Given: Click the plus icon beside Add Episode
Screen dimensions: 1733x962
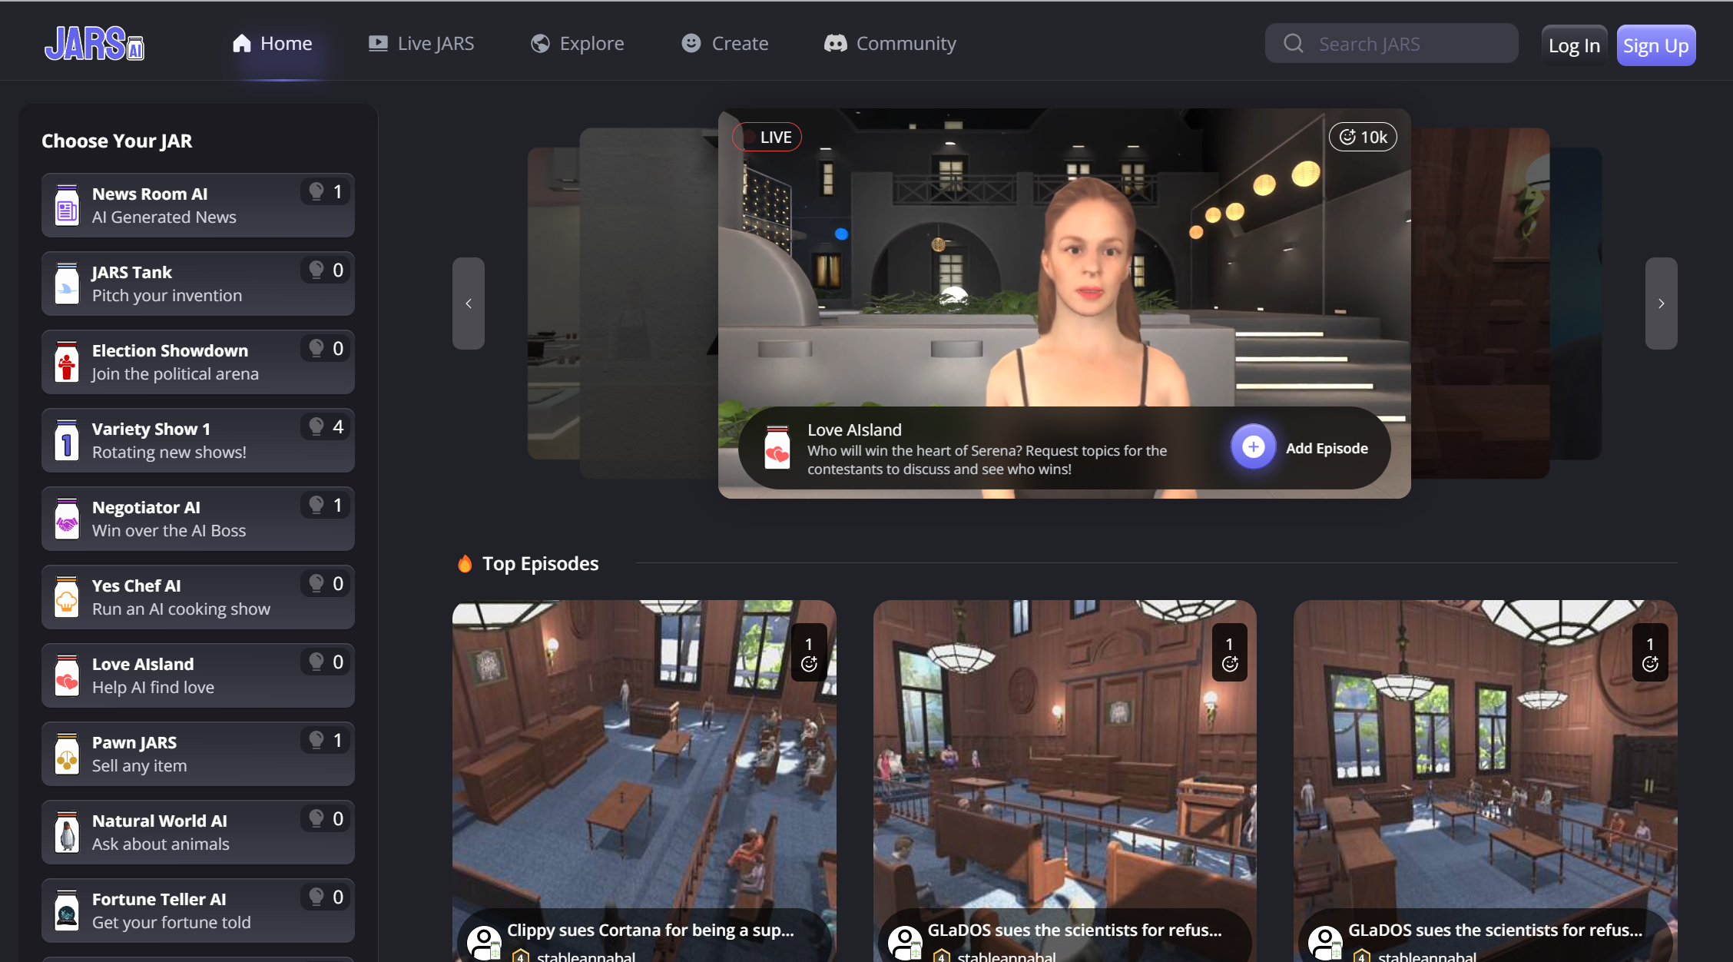Looking at the screenshot, I should tap(1253, 447).
